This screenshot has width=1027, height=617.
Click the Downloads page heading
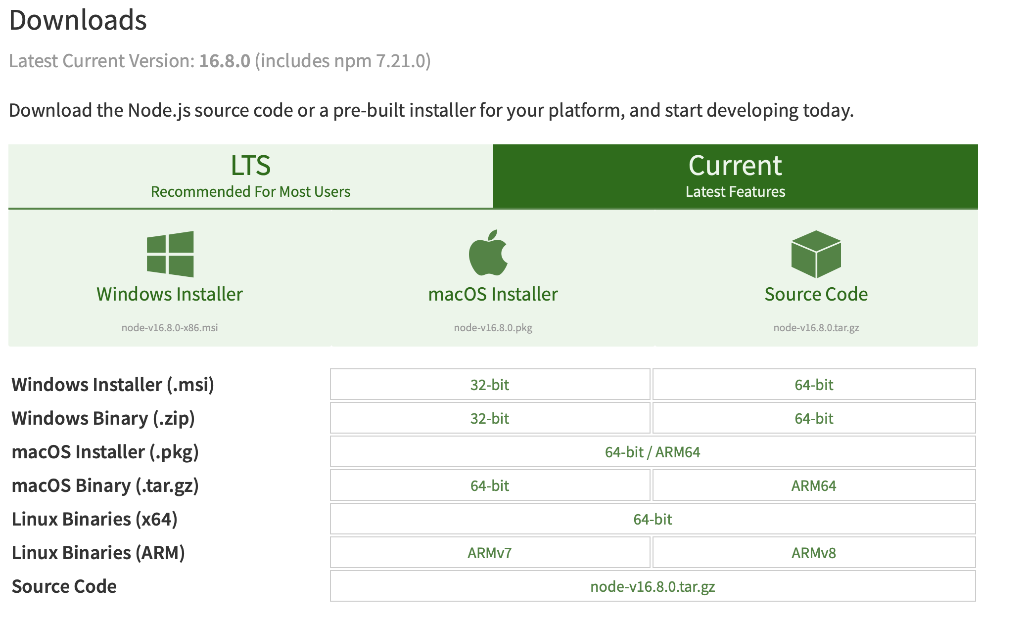[78, 20]
